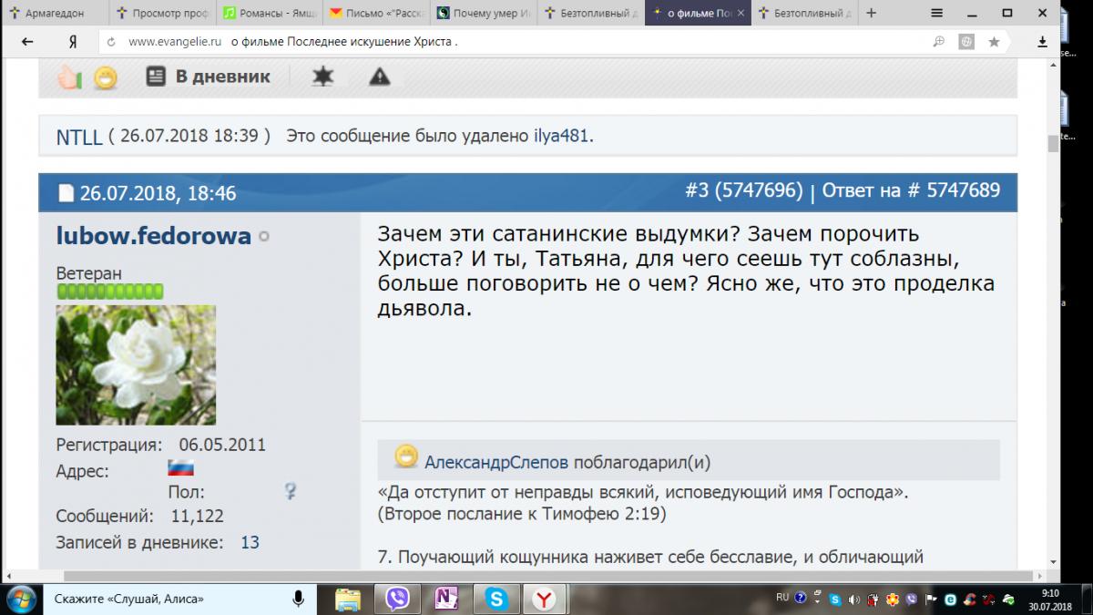Go back with the left arrow
The image size is (1093, 615).
[x=27, y=42]
